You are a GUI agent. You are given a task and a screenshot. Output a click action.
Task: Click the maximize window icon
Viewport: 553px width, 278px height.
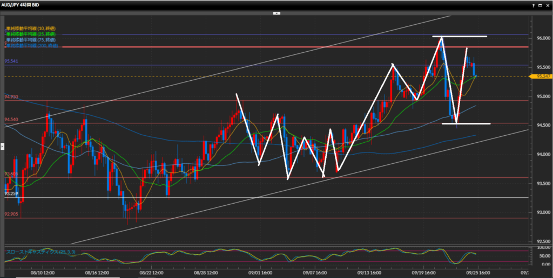[x=539, y=5]
